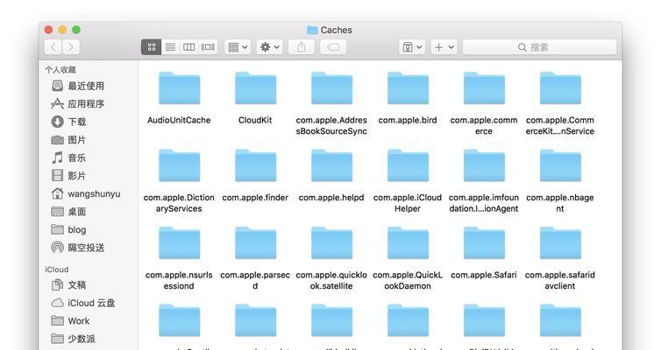Select the com.apple.parsecd folder

coord(255,243)
